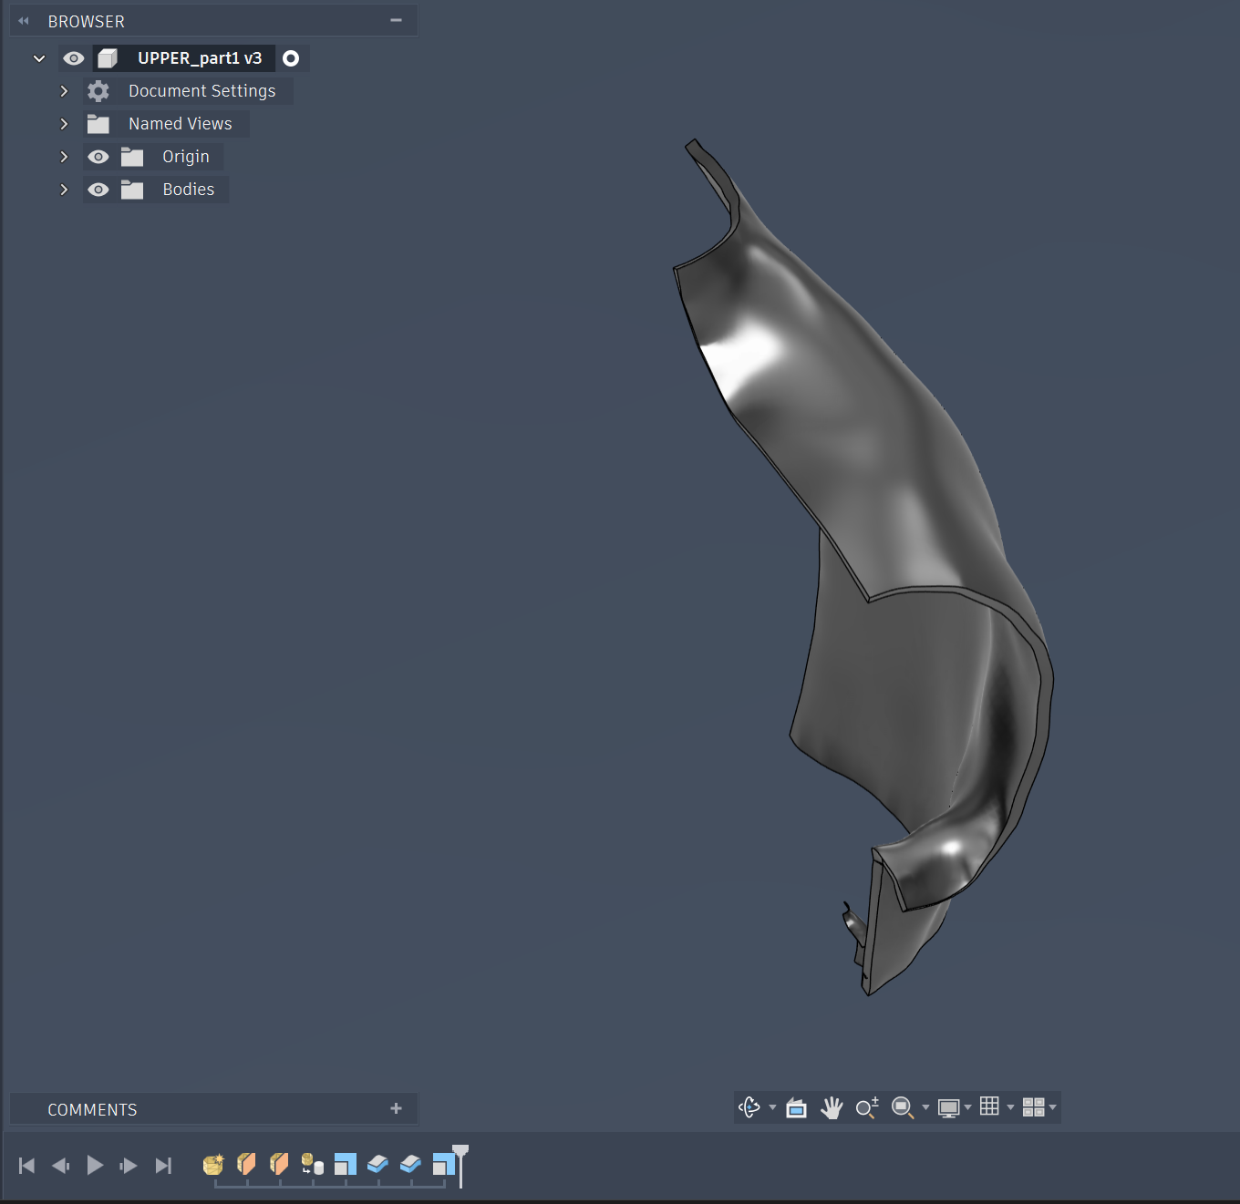
Task: Open the Viewports dropdown arrow
Action: (x=1053, y=1108)
